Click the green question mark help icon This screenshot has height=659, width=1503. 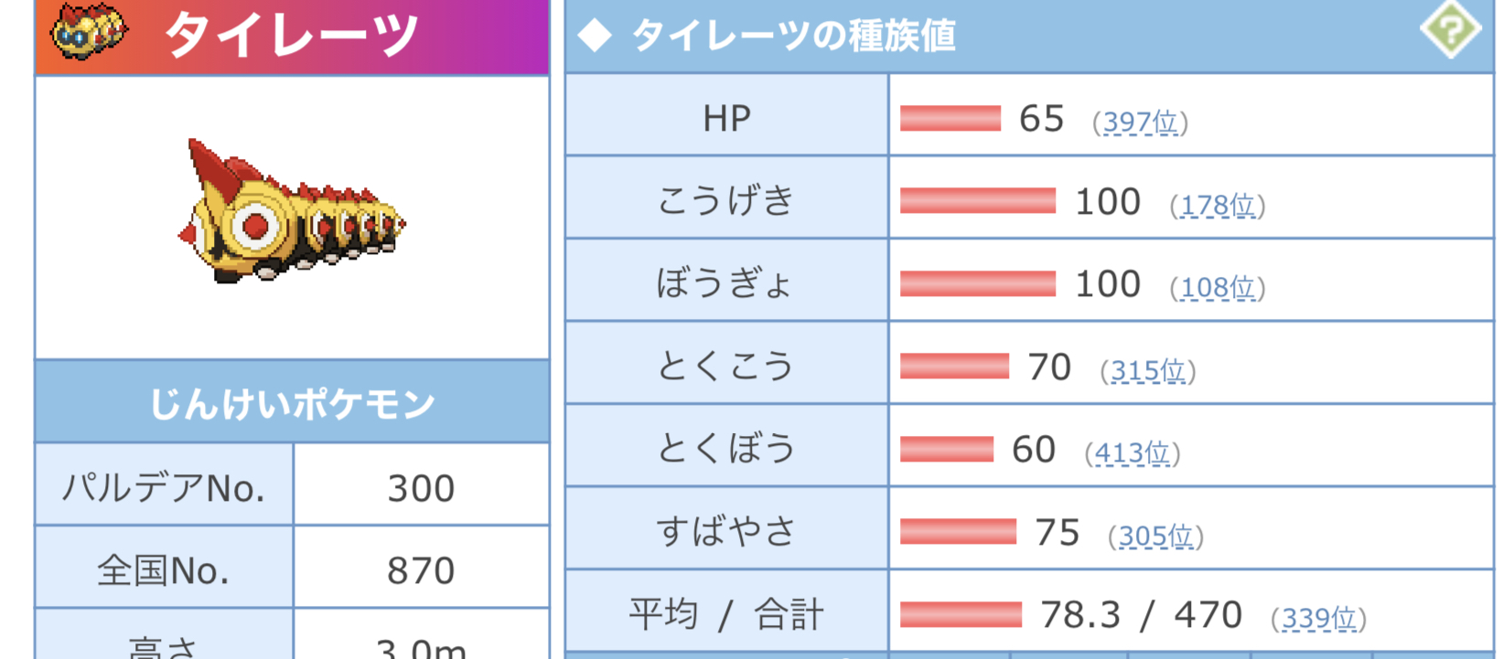[1450, 29]
